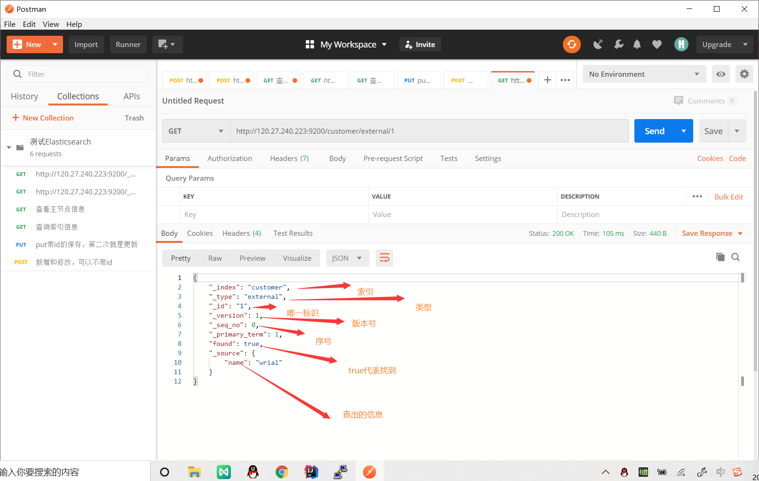Click the sidebar Filter field
The height and width of the screenshot is (481, 759).
click(x=78, y=74)
